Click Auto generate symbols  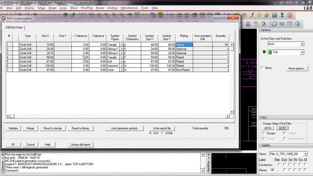tap(124, 128)
